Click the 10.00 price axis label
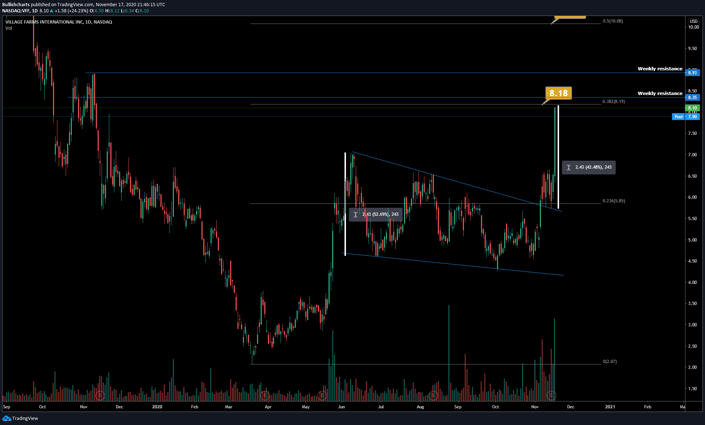 click(x=694, y=27)
